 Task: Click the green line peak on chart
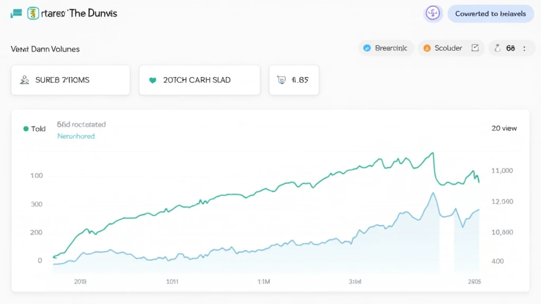[433, 153]
